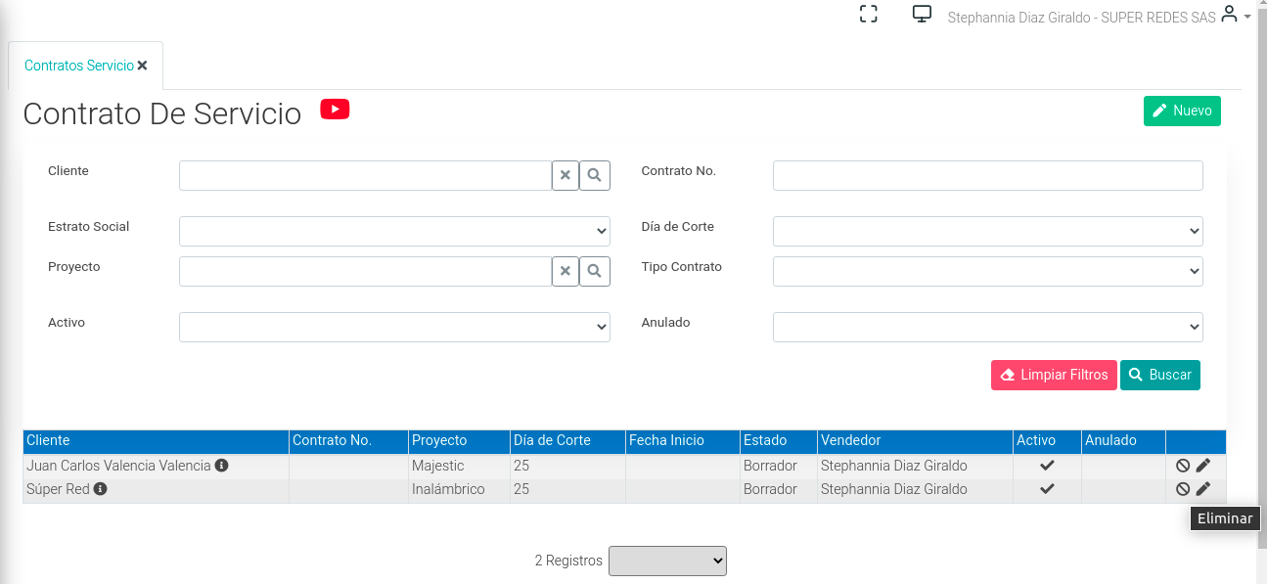Open the Activo filter dropdown
Viewport: 1267px width, 584px height.
tap(394, 327)
